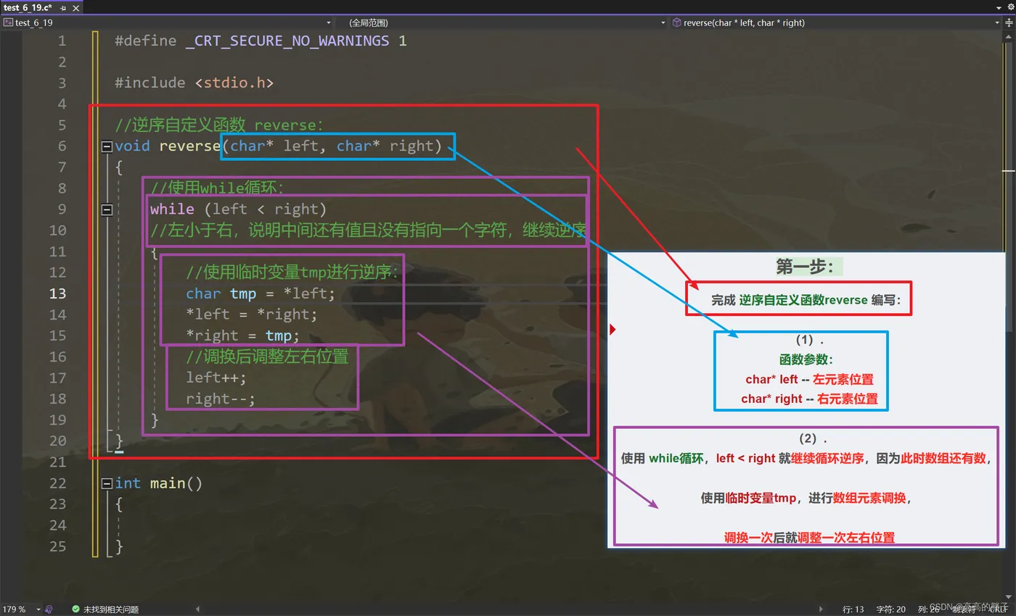Click the char tmp = *left; line
1016x616 pixels.
261,294
